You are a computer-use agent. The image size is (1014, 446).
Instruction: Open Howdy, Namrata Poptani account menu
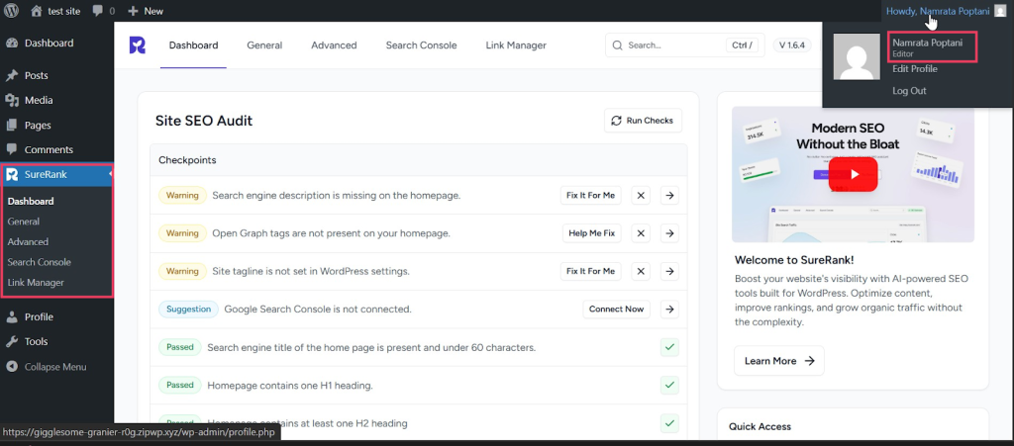(x=946, y=10)
